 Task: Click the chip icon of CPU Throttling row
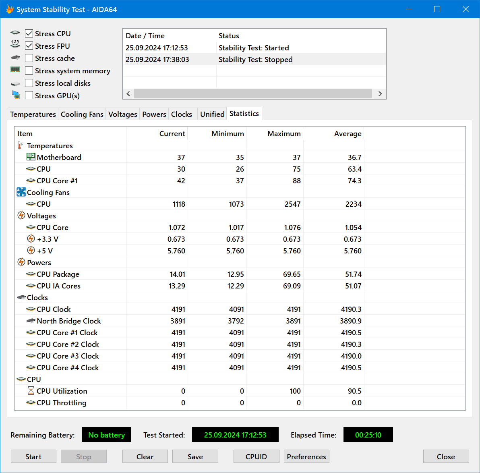(x=31, y=402)
